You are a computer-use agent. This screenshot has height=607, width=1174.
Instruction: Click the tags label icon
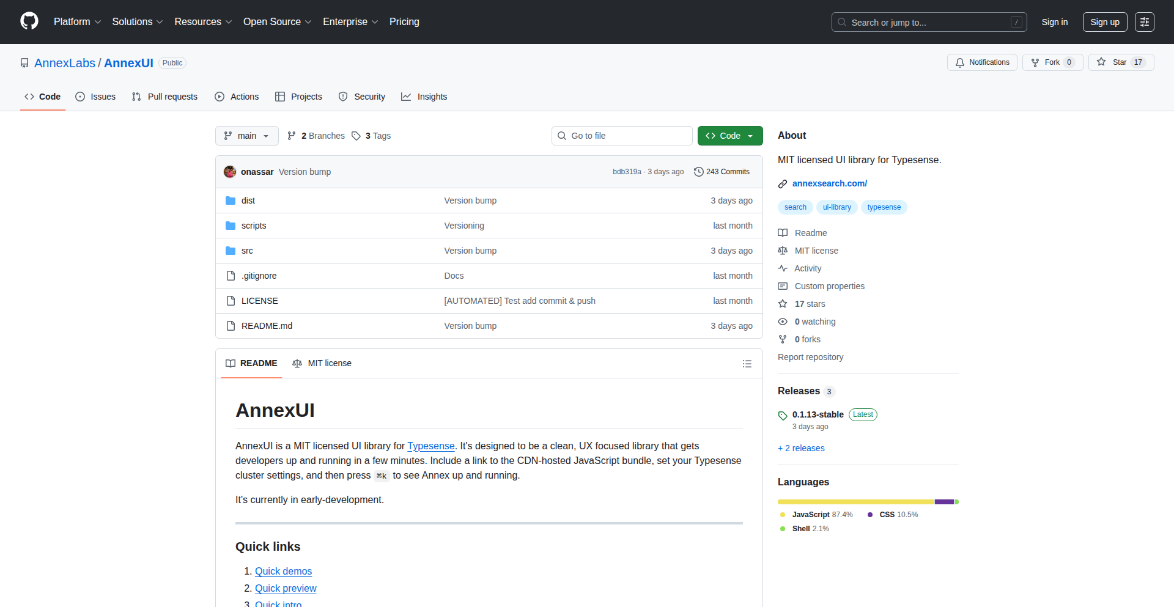click(x=356, y=136)
